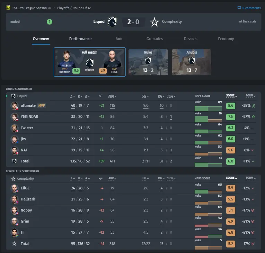The width and height of the screenshot is (265, 253).
Task: Click JT's player avatar
Action: coord(15,232)
